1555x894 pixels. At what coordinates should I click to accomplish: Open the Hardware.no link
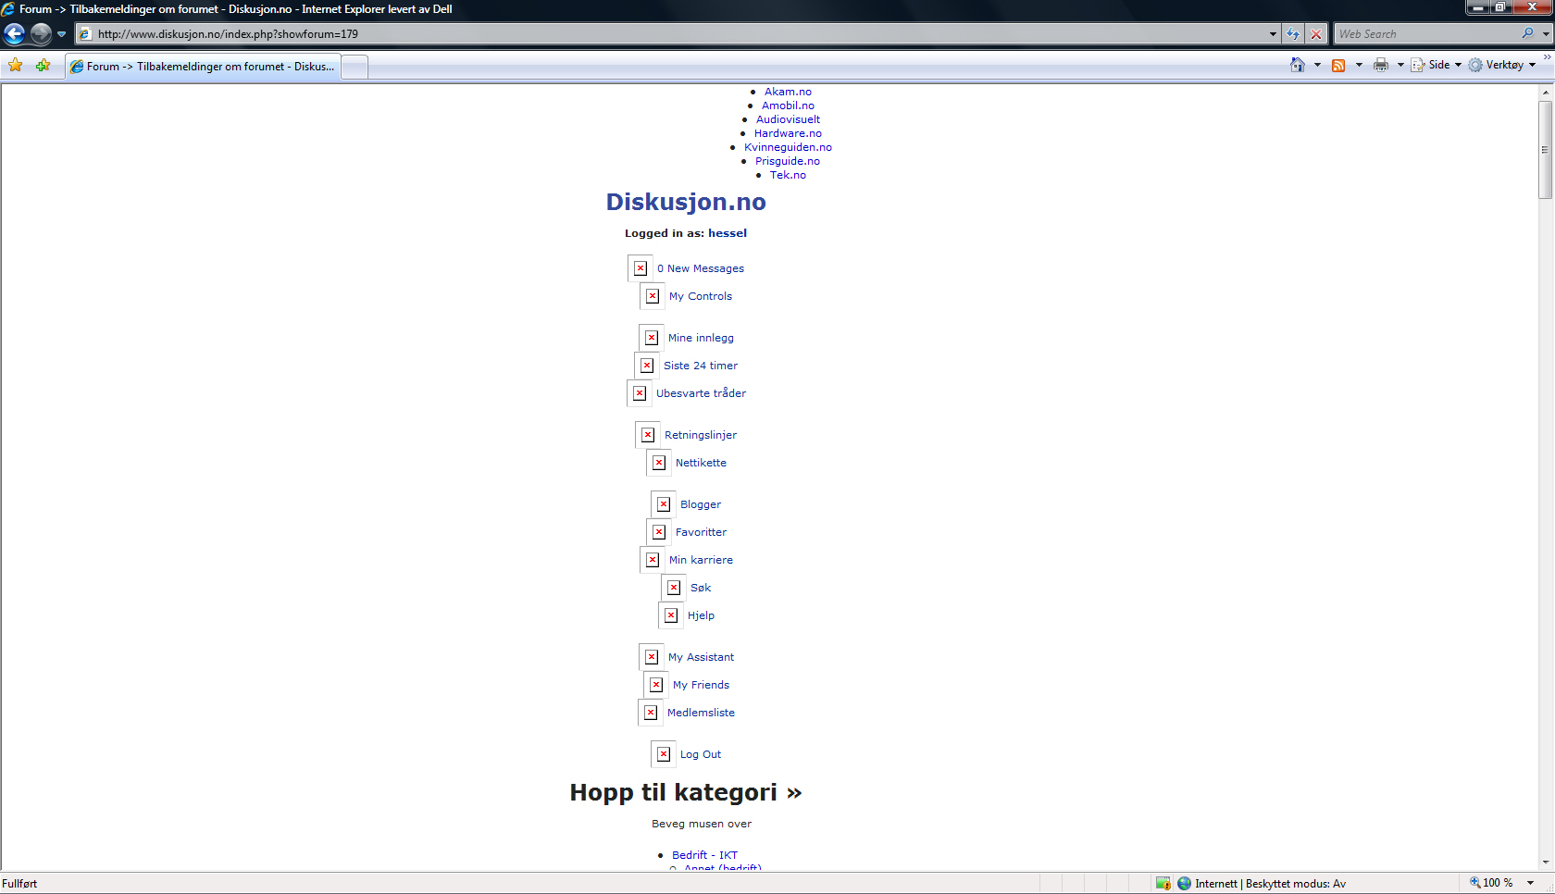pyautogui.click(x=788, y=133)
